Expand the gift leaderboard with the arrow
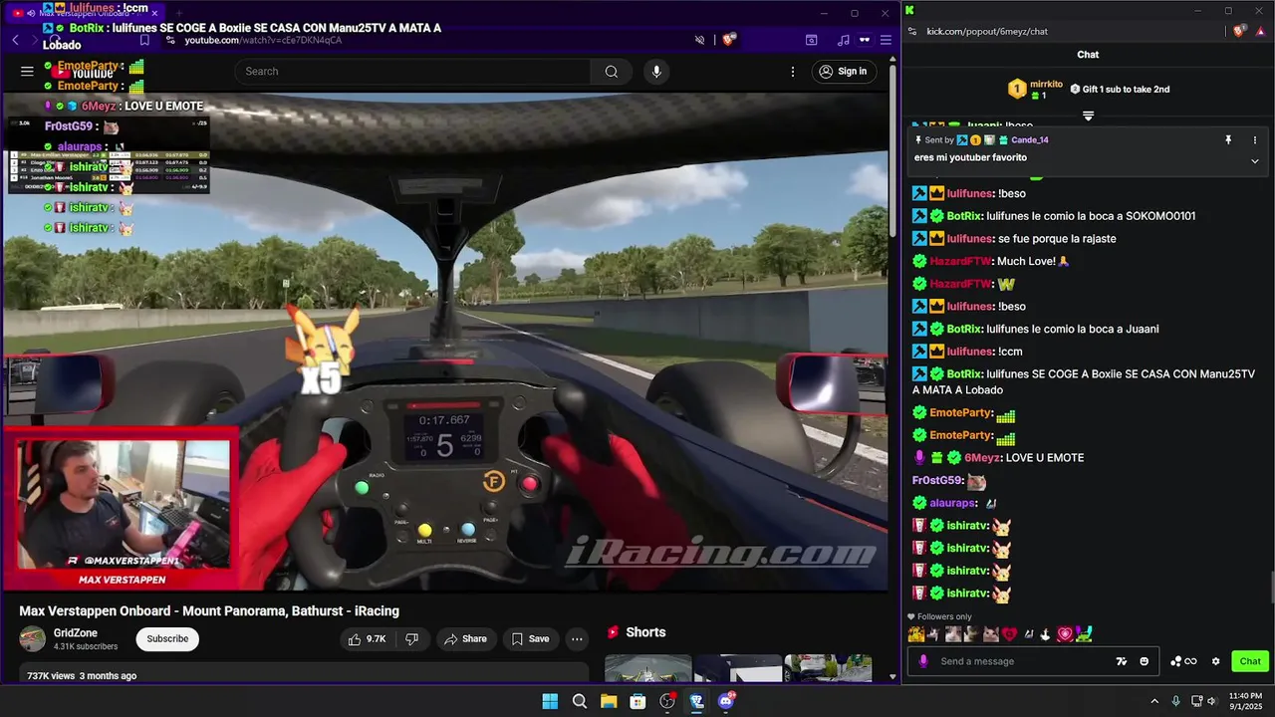Viewport: 1275px width, 717px height. pos(1088,117)
